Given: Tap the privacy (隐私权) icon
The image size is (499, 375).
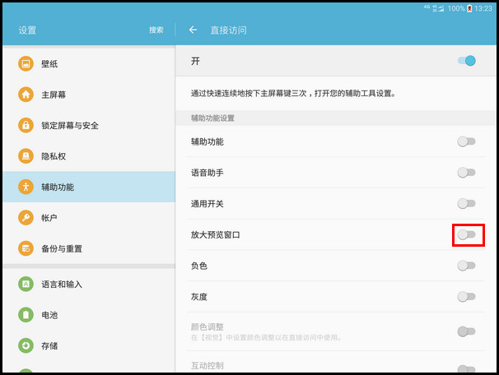Looking at the screenshot, I should tap(26, 156).
